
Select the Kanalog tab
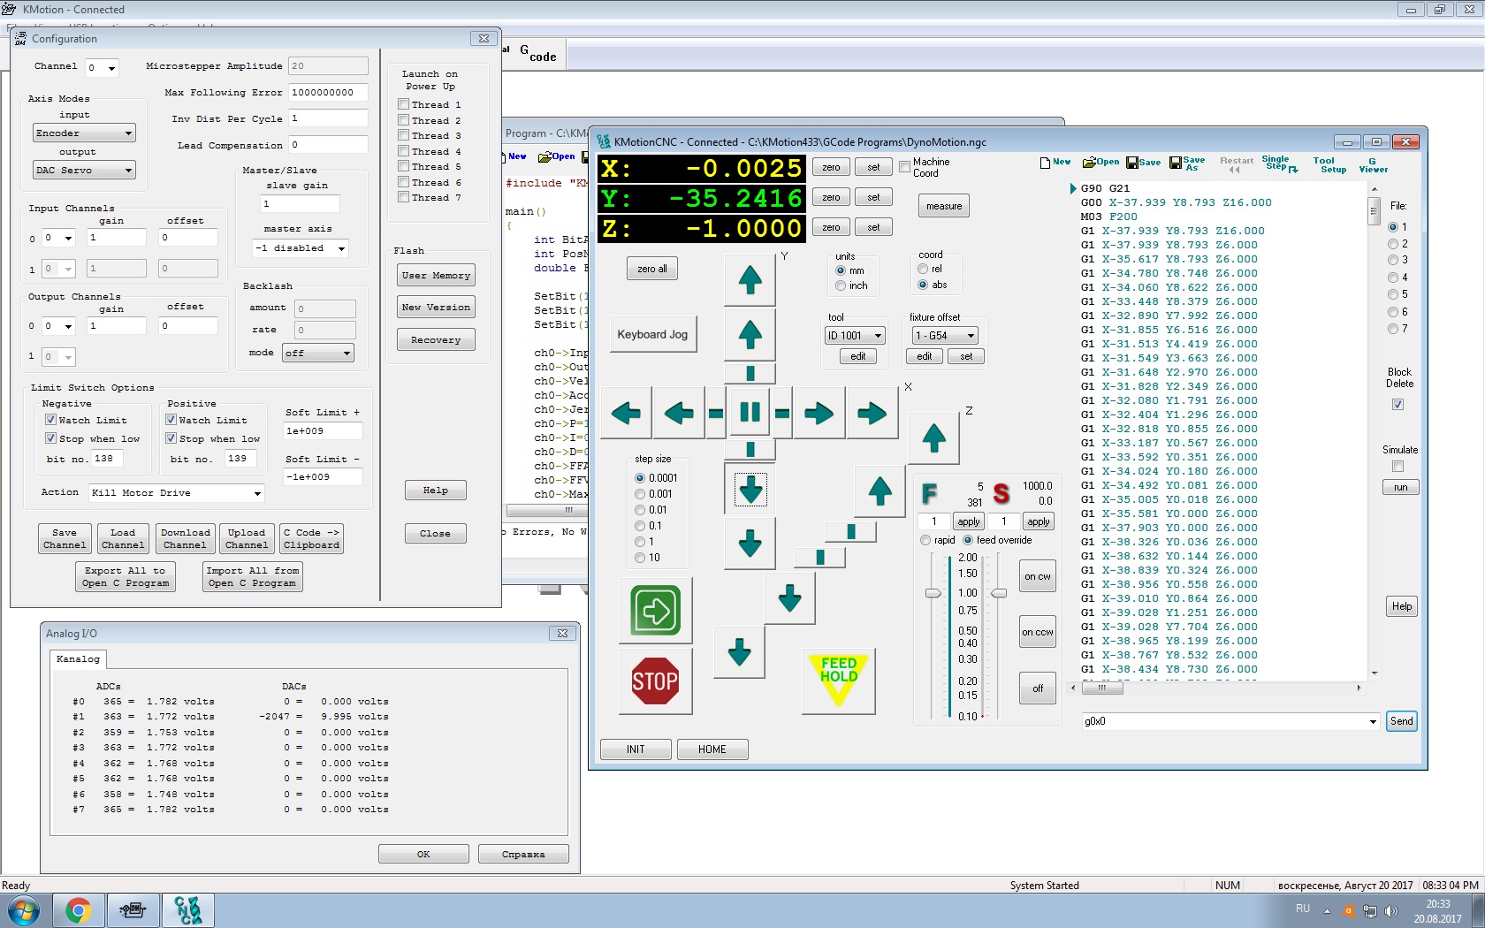[78, 659]
